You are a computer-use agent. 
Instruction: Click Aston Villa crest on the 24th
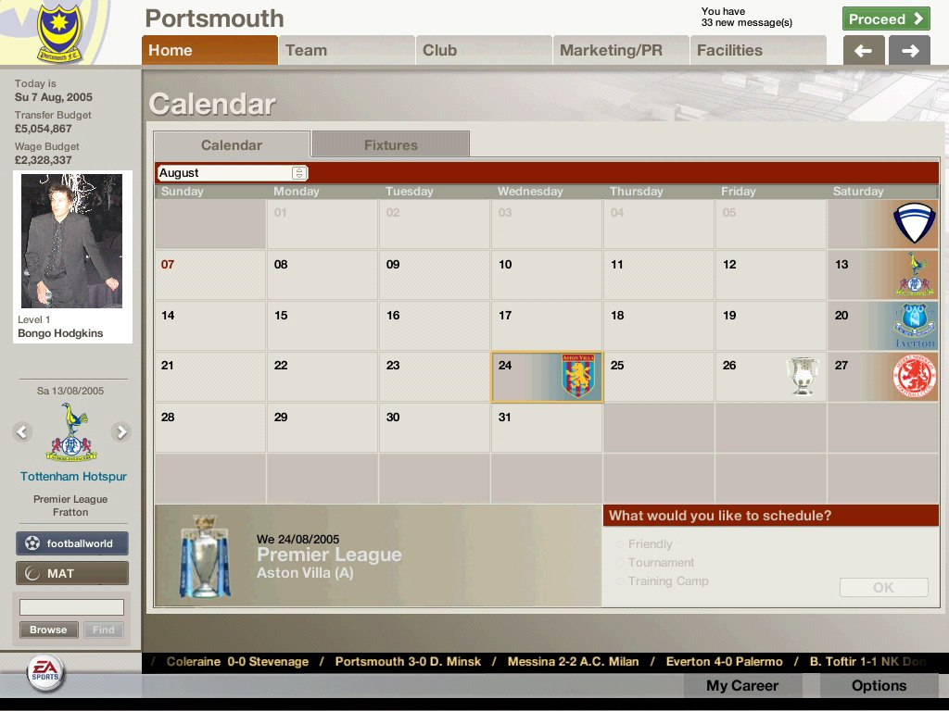(577, 376)
